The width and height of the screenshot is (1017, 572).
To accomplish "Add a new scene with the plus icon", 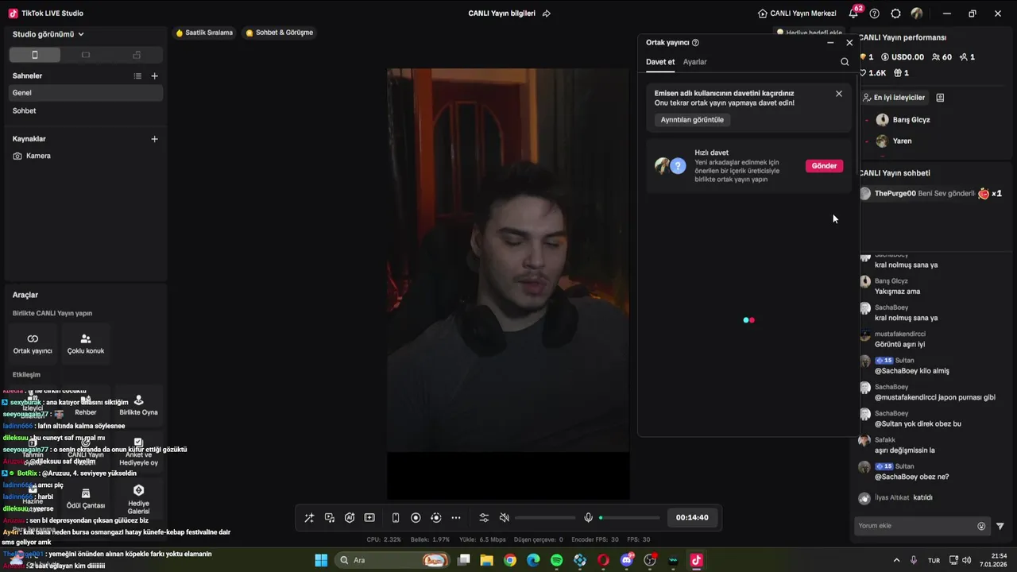I will pos(155,76).
